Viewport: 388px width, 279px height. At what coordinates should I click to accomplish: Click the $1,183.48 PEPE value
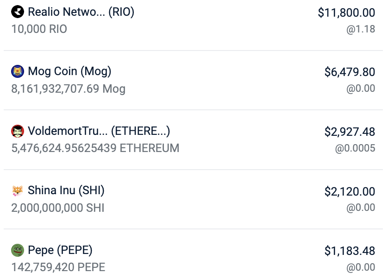tap(350, 251)
